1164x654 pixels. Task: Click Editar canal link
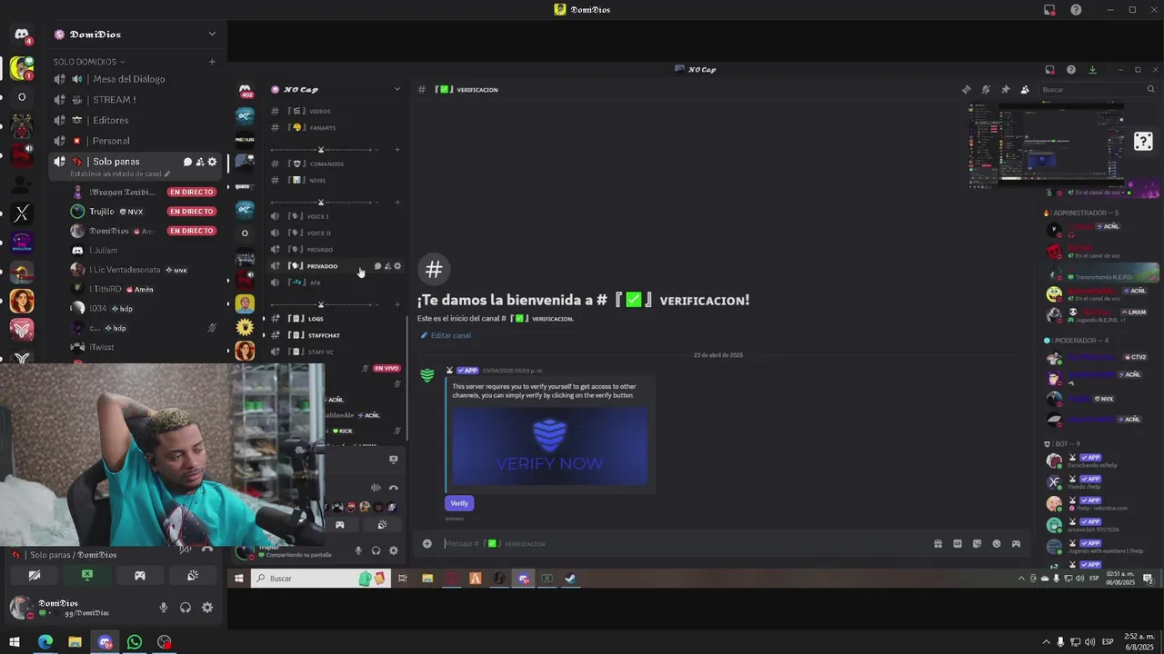[446, 335]
